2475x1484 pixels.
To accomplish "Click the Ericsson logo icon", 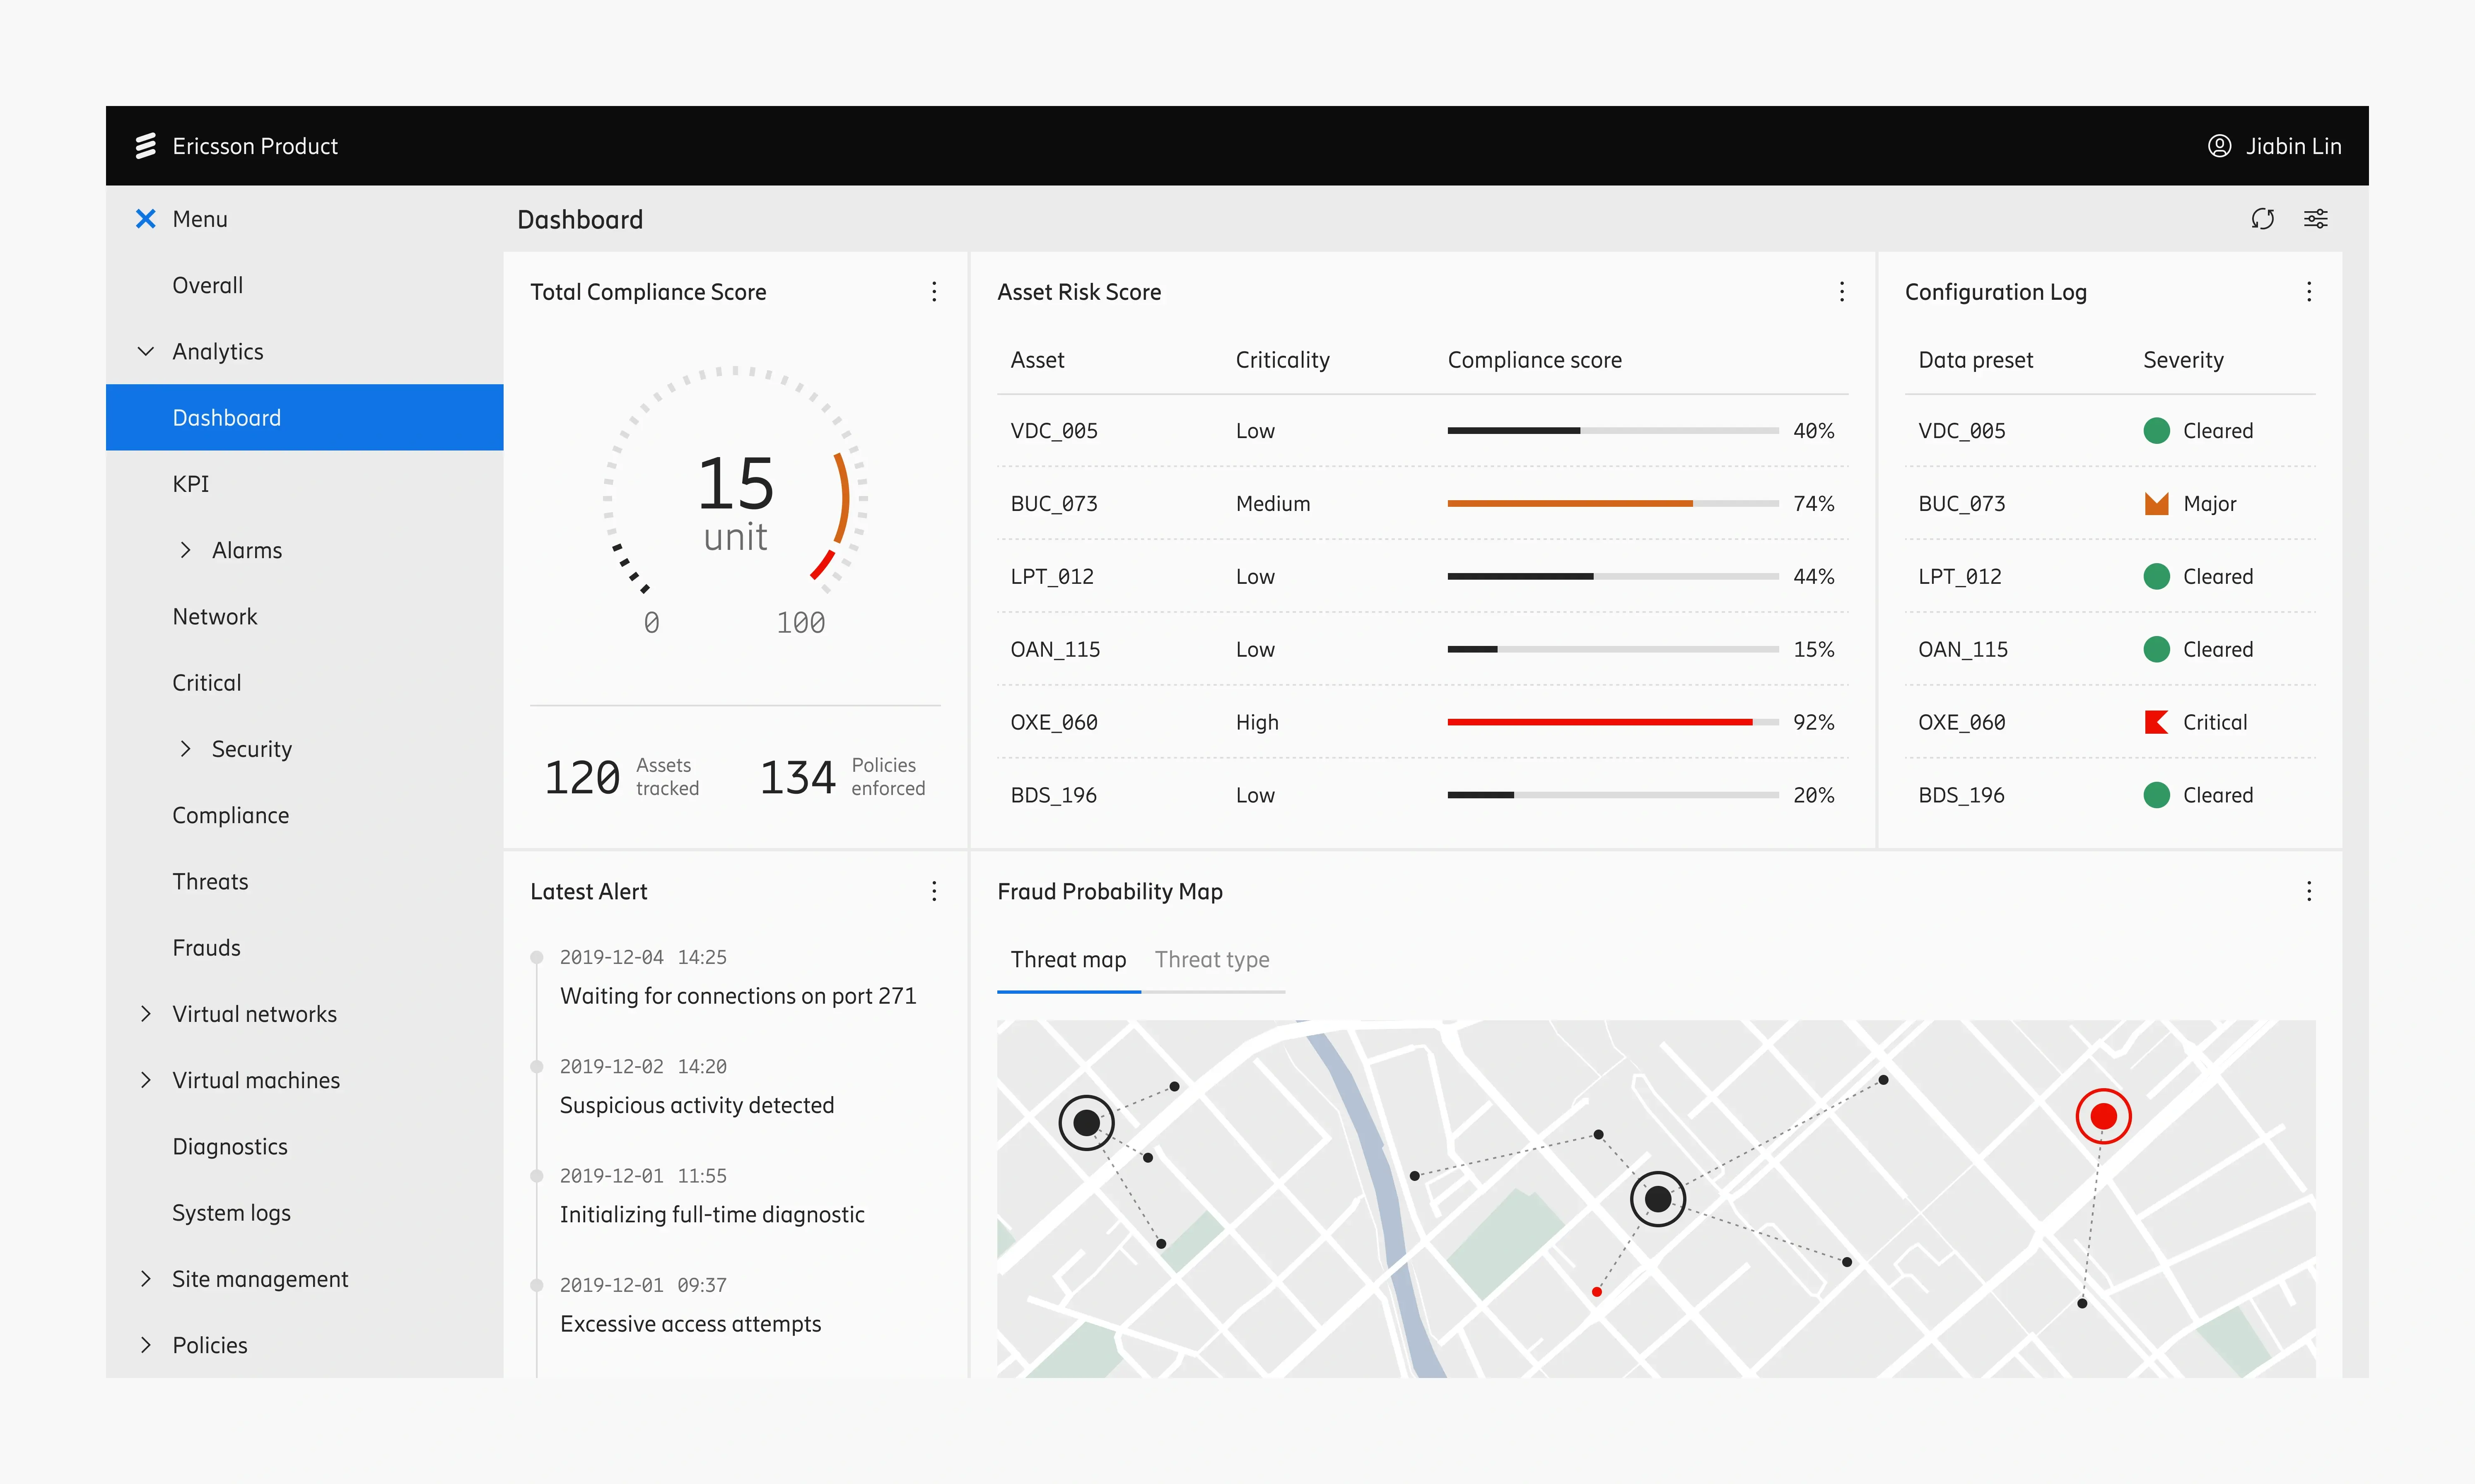I will click(146, 146).
